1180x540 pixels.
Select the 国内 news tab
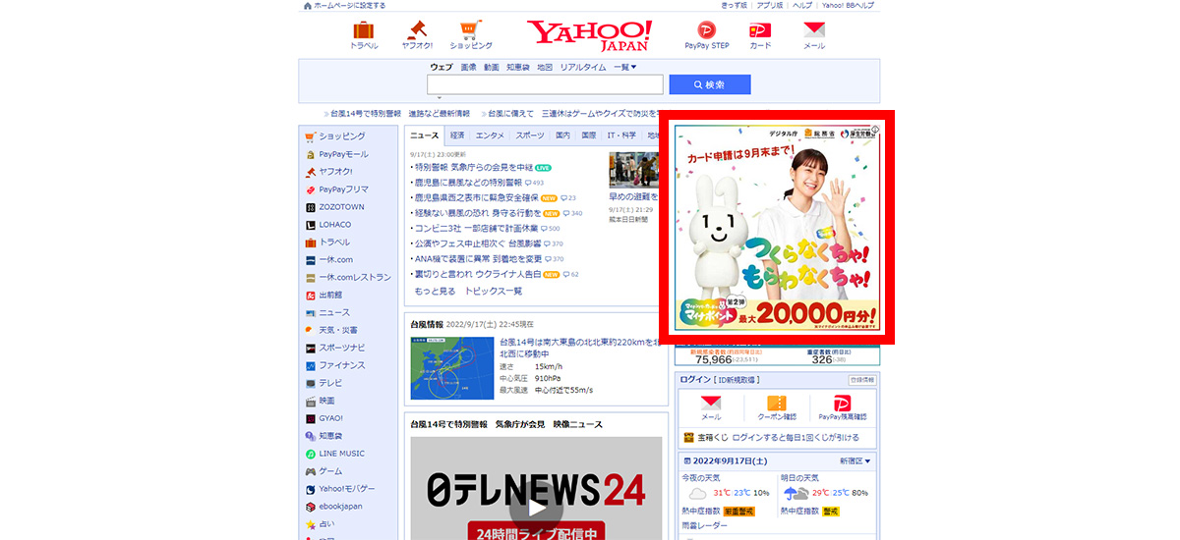click(562, 135)
